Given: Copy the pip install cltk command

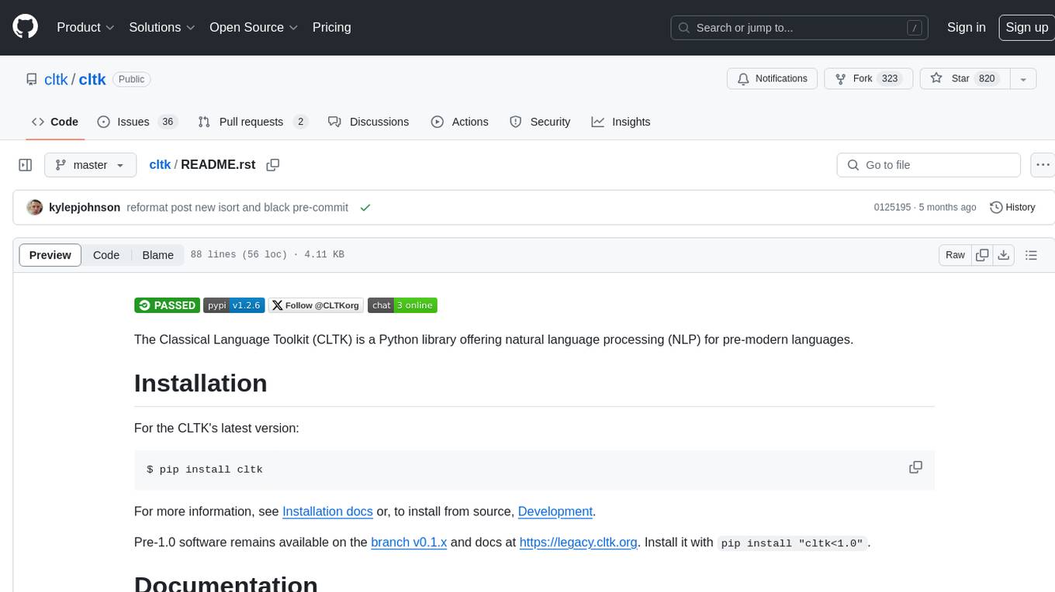Looking at the screenshot, I should (915, 467).
